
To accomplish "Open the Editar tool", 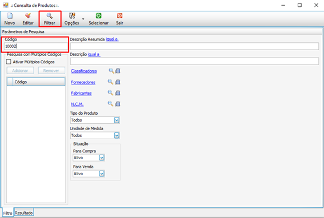I will click(x=28, y=19).
